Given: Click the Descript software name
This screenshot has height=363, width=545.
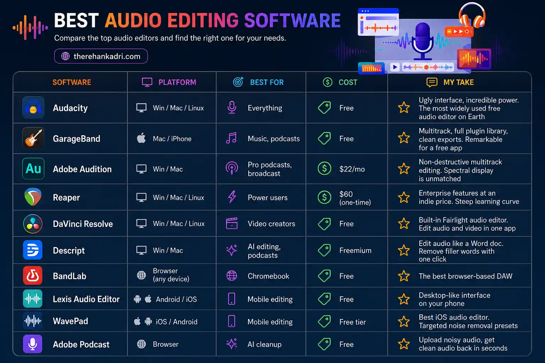Looking at the screenshot, I should pyautogui.click(x=69, y=251).
